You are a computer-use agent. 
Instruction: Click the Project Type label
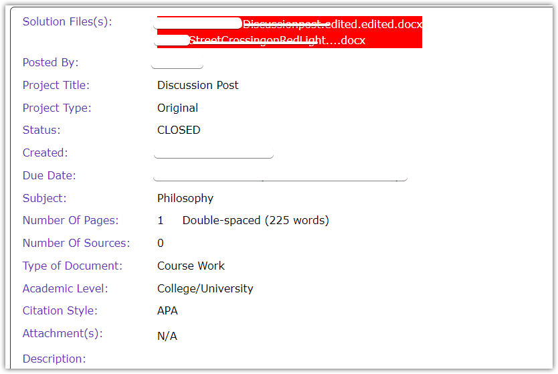pos(57,108)
